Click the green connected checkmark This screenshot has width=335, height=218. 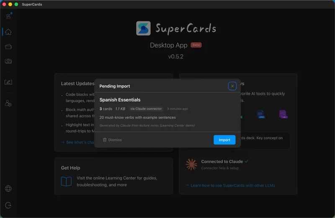tap(247, 162)
